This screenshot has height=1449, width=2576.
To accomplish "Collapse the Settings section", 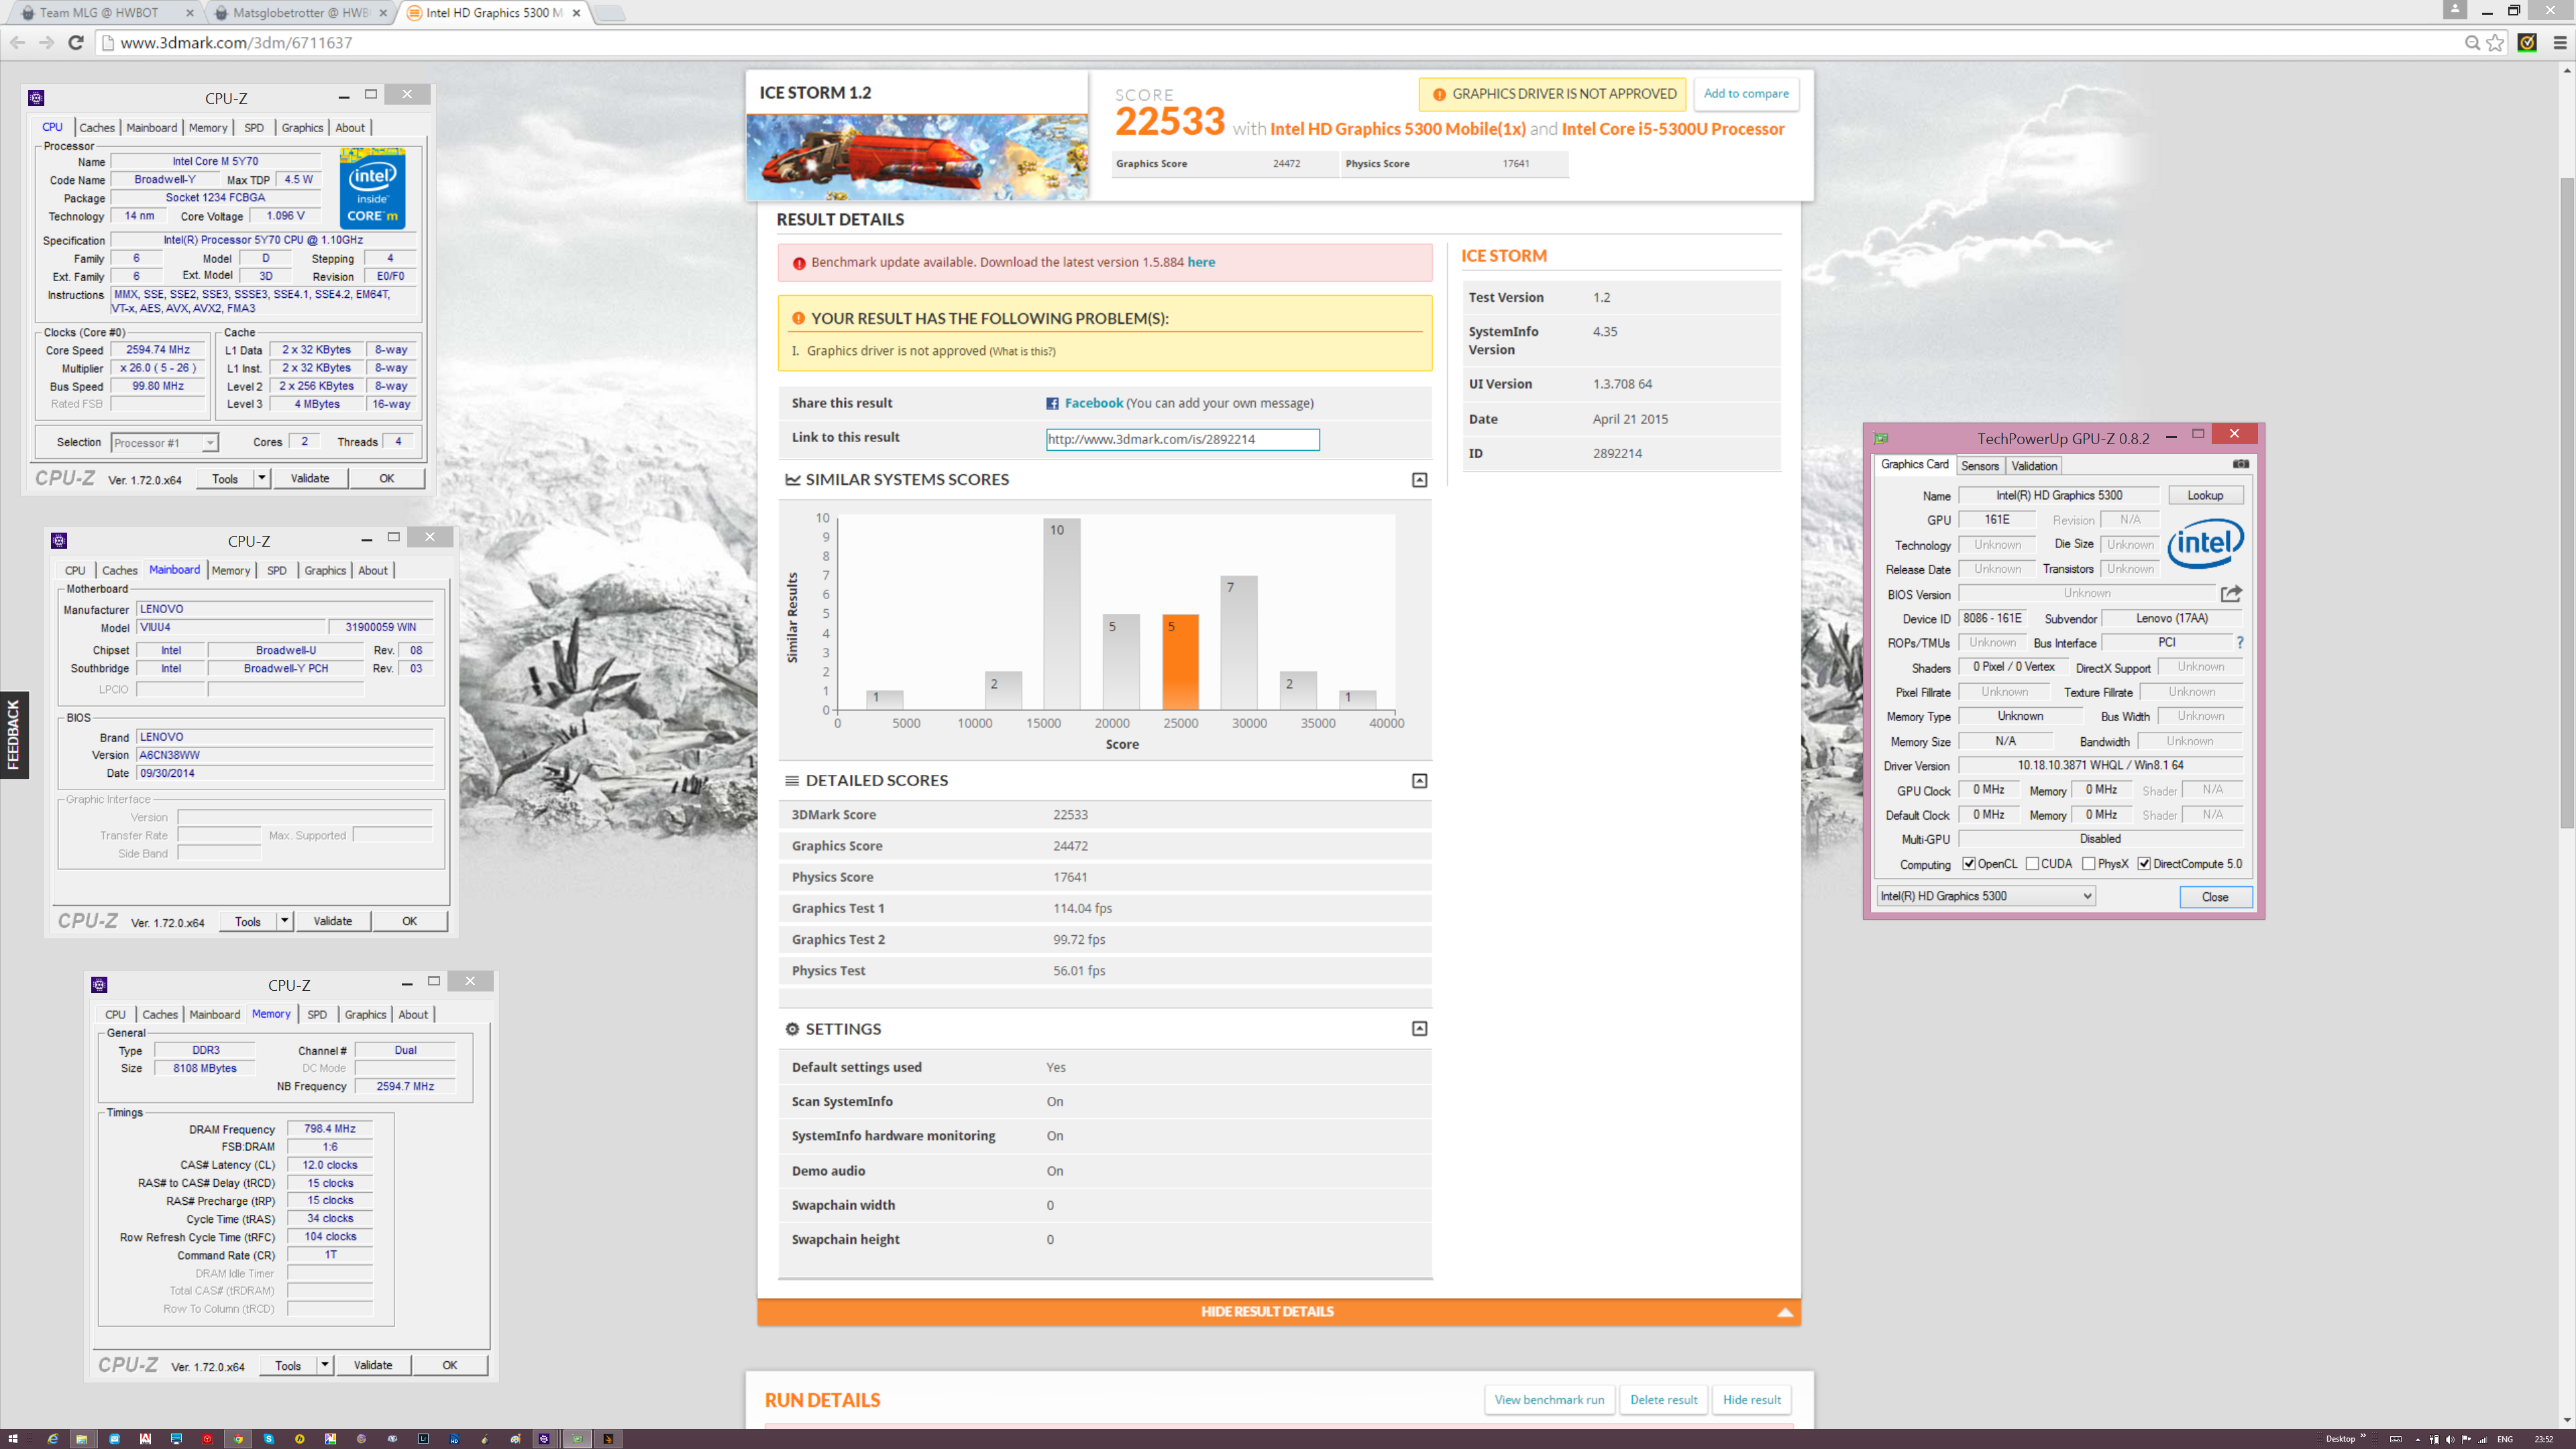I will (x=1419, y=1029).
